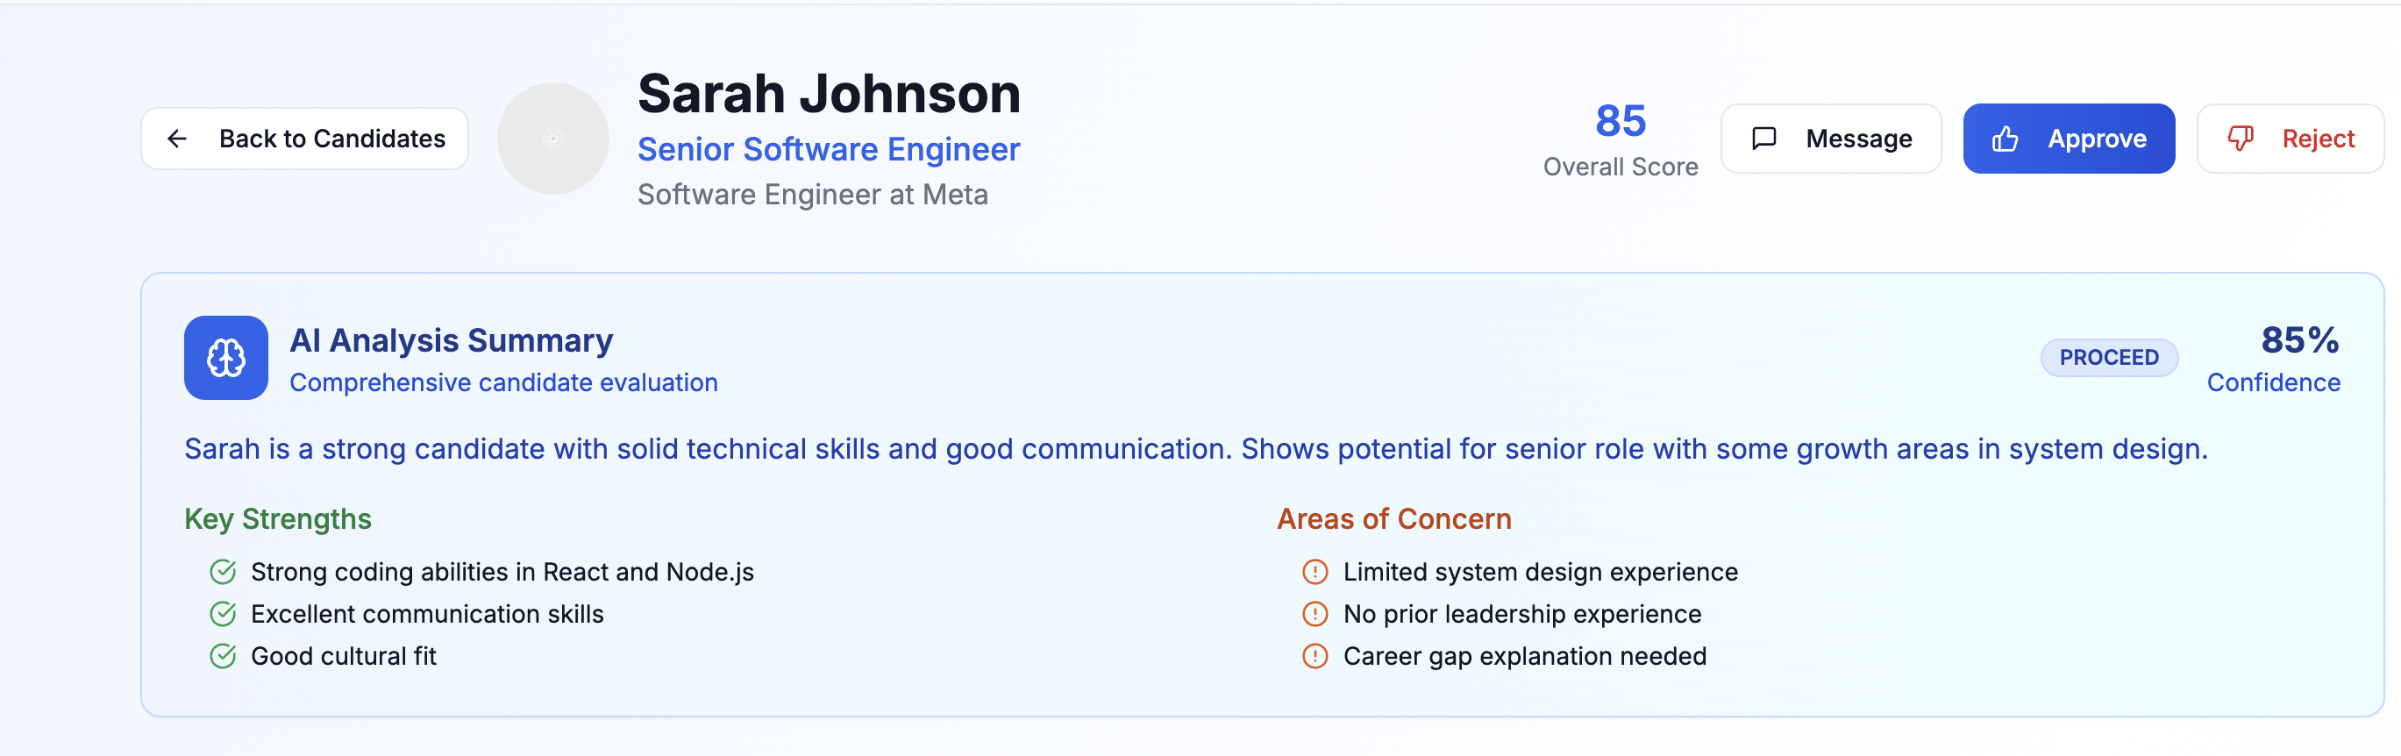Click the check icon beside Good cultural fit

pyautogui.click(x=223, y=656)
